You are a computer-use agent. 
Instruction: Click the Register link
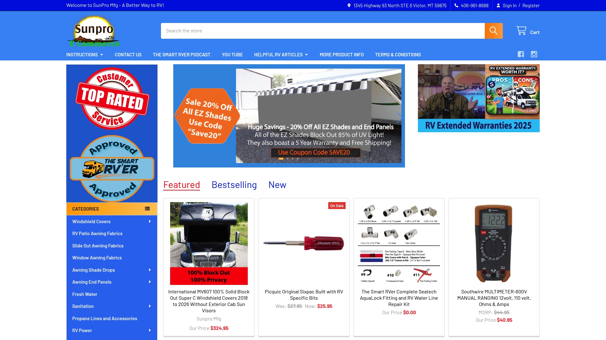531,5
